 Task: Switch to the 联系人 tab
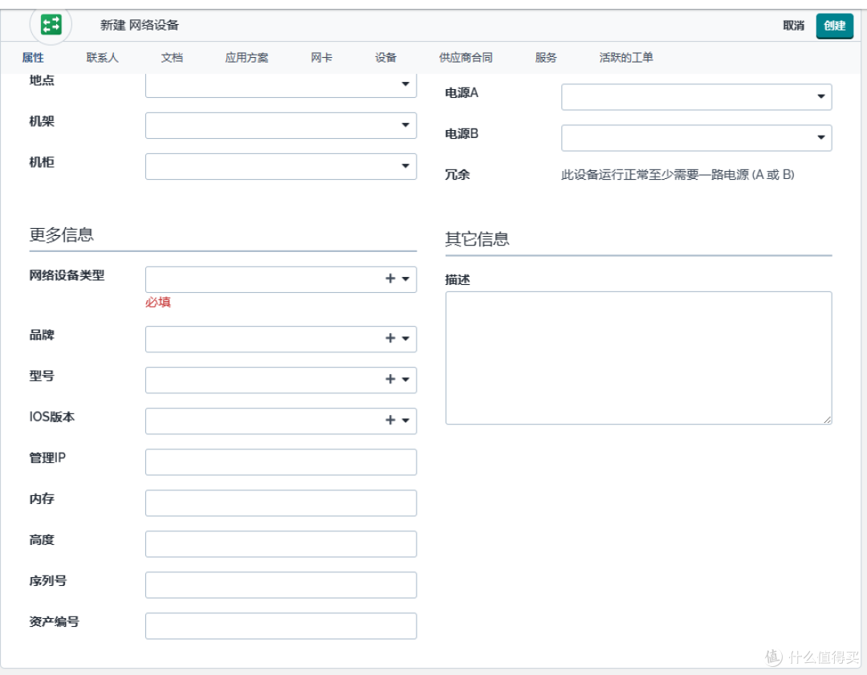(102, 58)
